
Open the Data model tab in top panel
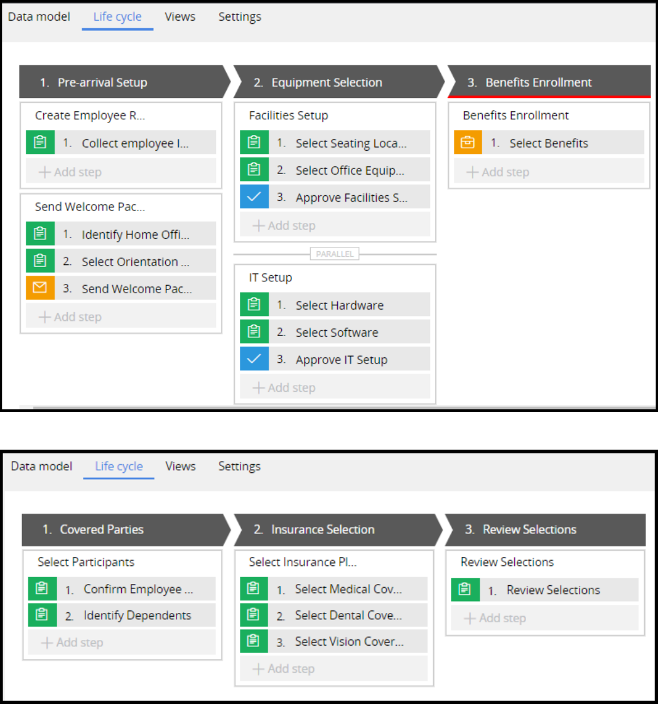tap(39, 17)
